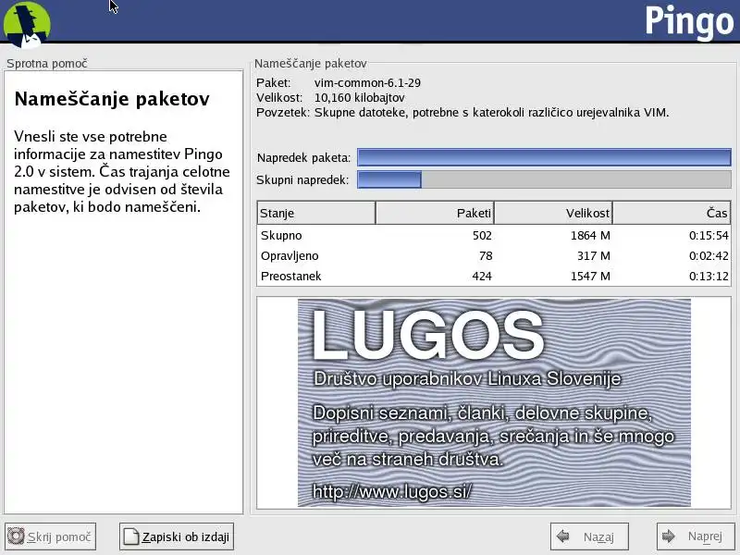Click the Velikost: field label
The width and height of the screenshot is (740, 555).
pos(279,98)
